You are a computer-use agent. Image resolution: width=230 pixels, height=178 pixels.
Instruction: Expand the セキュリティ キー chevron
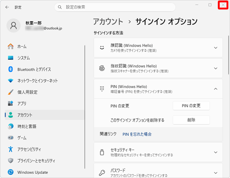click(216, 152)
